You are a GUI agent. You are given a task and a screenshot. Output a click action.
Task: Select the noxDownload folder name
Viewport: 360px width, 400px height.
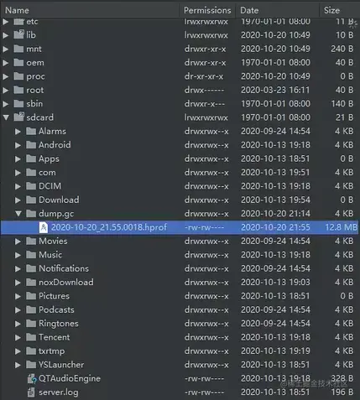pos(66,283)
